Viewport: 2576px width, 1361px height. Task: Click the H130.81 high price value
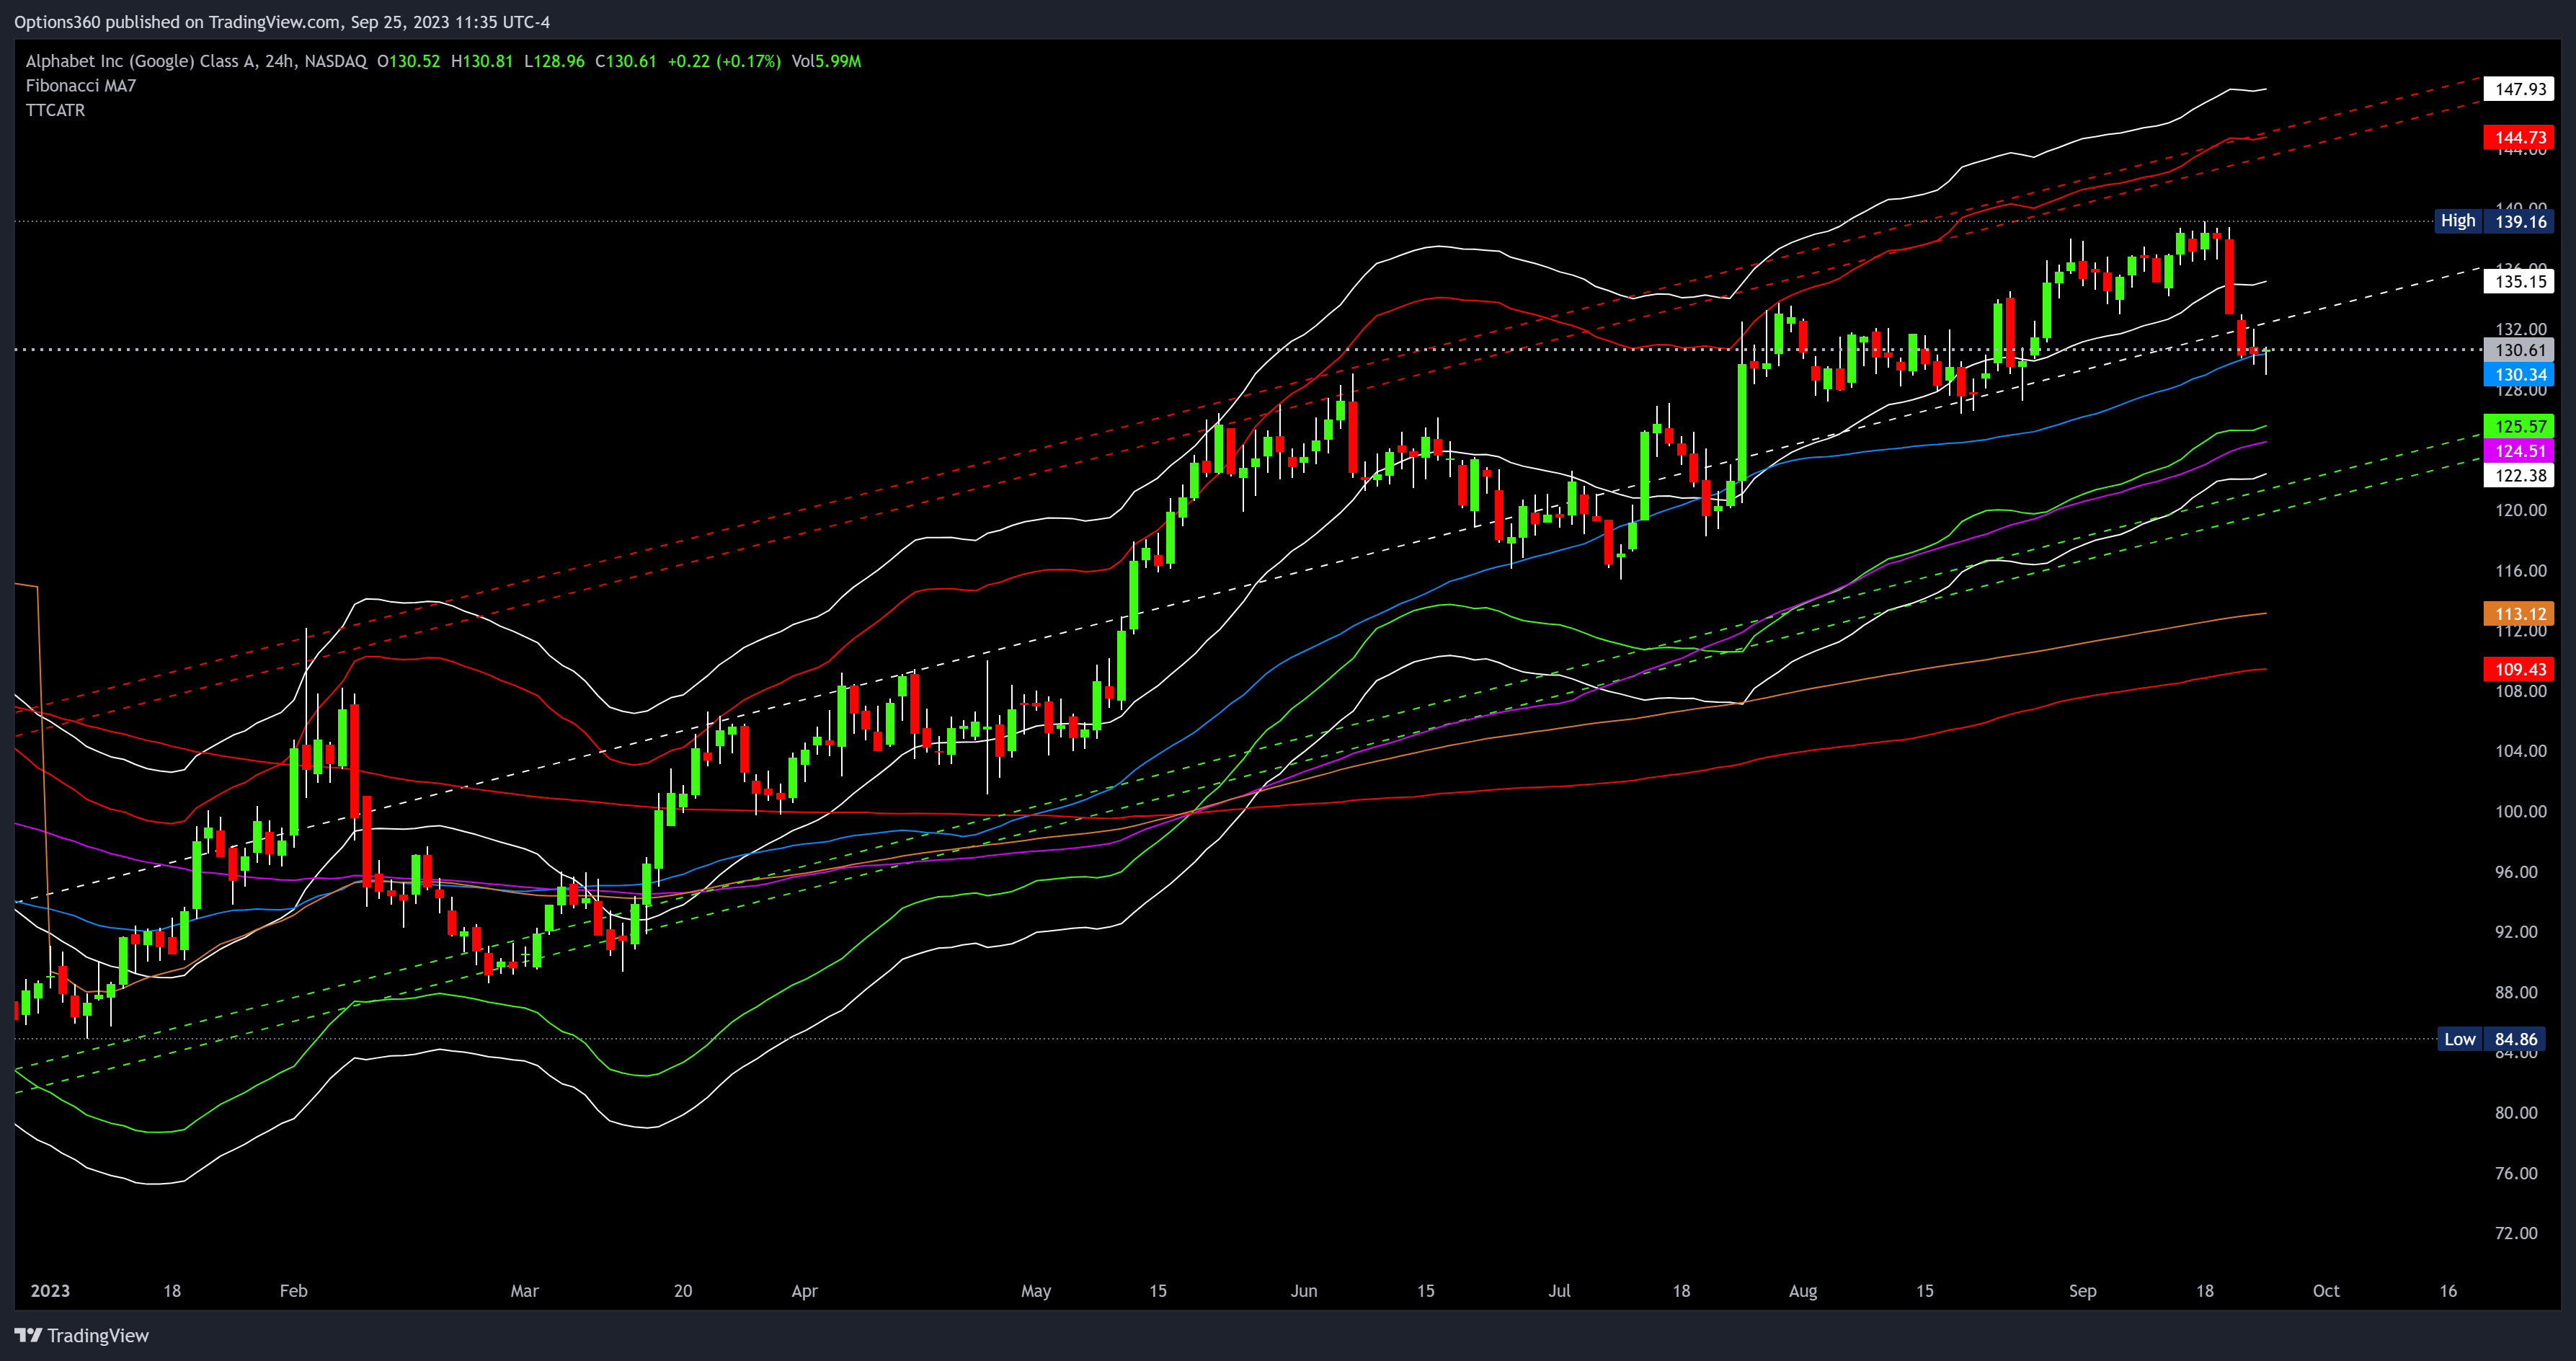pos(482,61)
